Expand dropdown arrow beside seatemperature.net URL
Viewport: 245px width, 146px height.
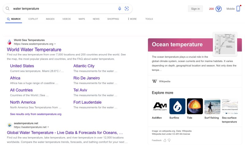[48, 127]
